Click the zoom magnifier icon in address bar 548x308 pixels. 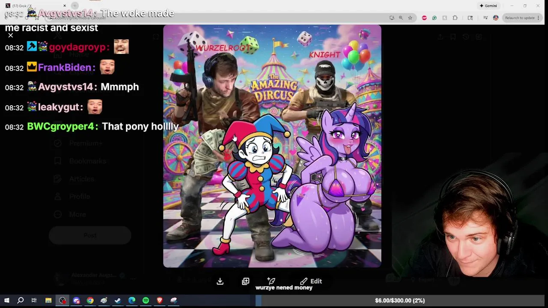click(401, 18)
